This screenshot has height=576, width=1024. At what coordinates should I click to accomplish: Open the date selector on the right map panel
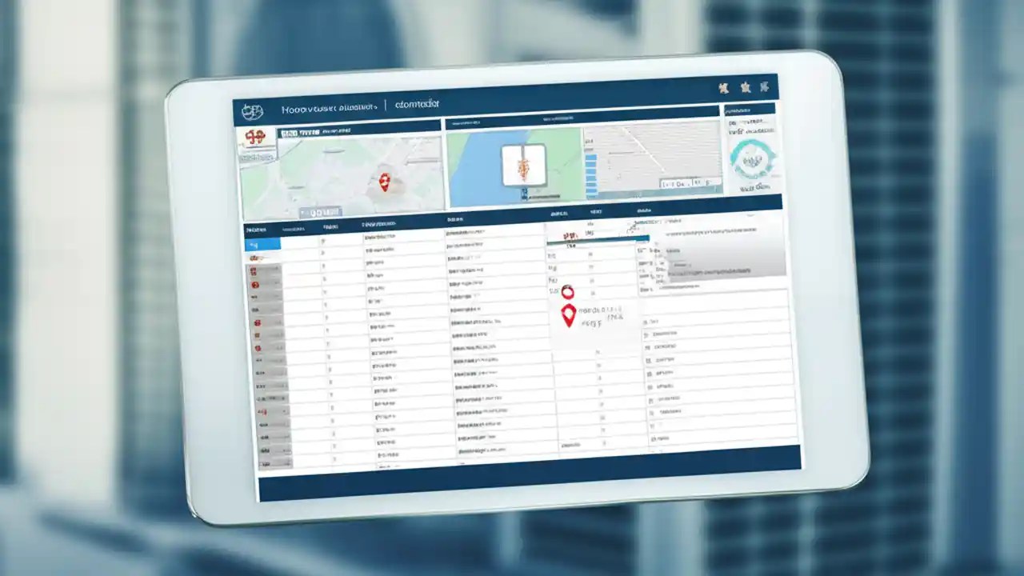click(676, 184)
